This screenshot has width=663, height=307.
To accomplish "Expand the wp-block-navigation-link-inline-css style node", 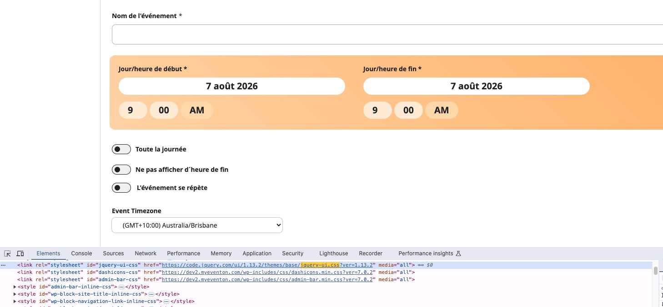I will [15, 301].
